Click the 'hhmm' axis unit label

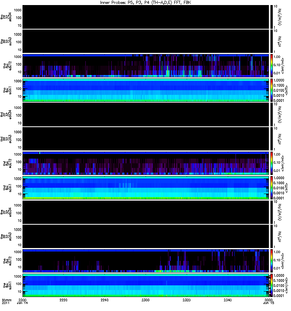(x=7, y=300)
